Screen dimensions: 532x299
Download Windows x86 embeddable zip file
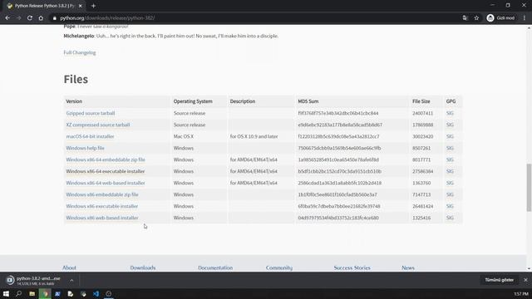coord(102,194)
